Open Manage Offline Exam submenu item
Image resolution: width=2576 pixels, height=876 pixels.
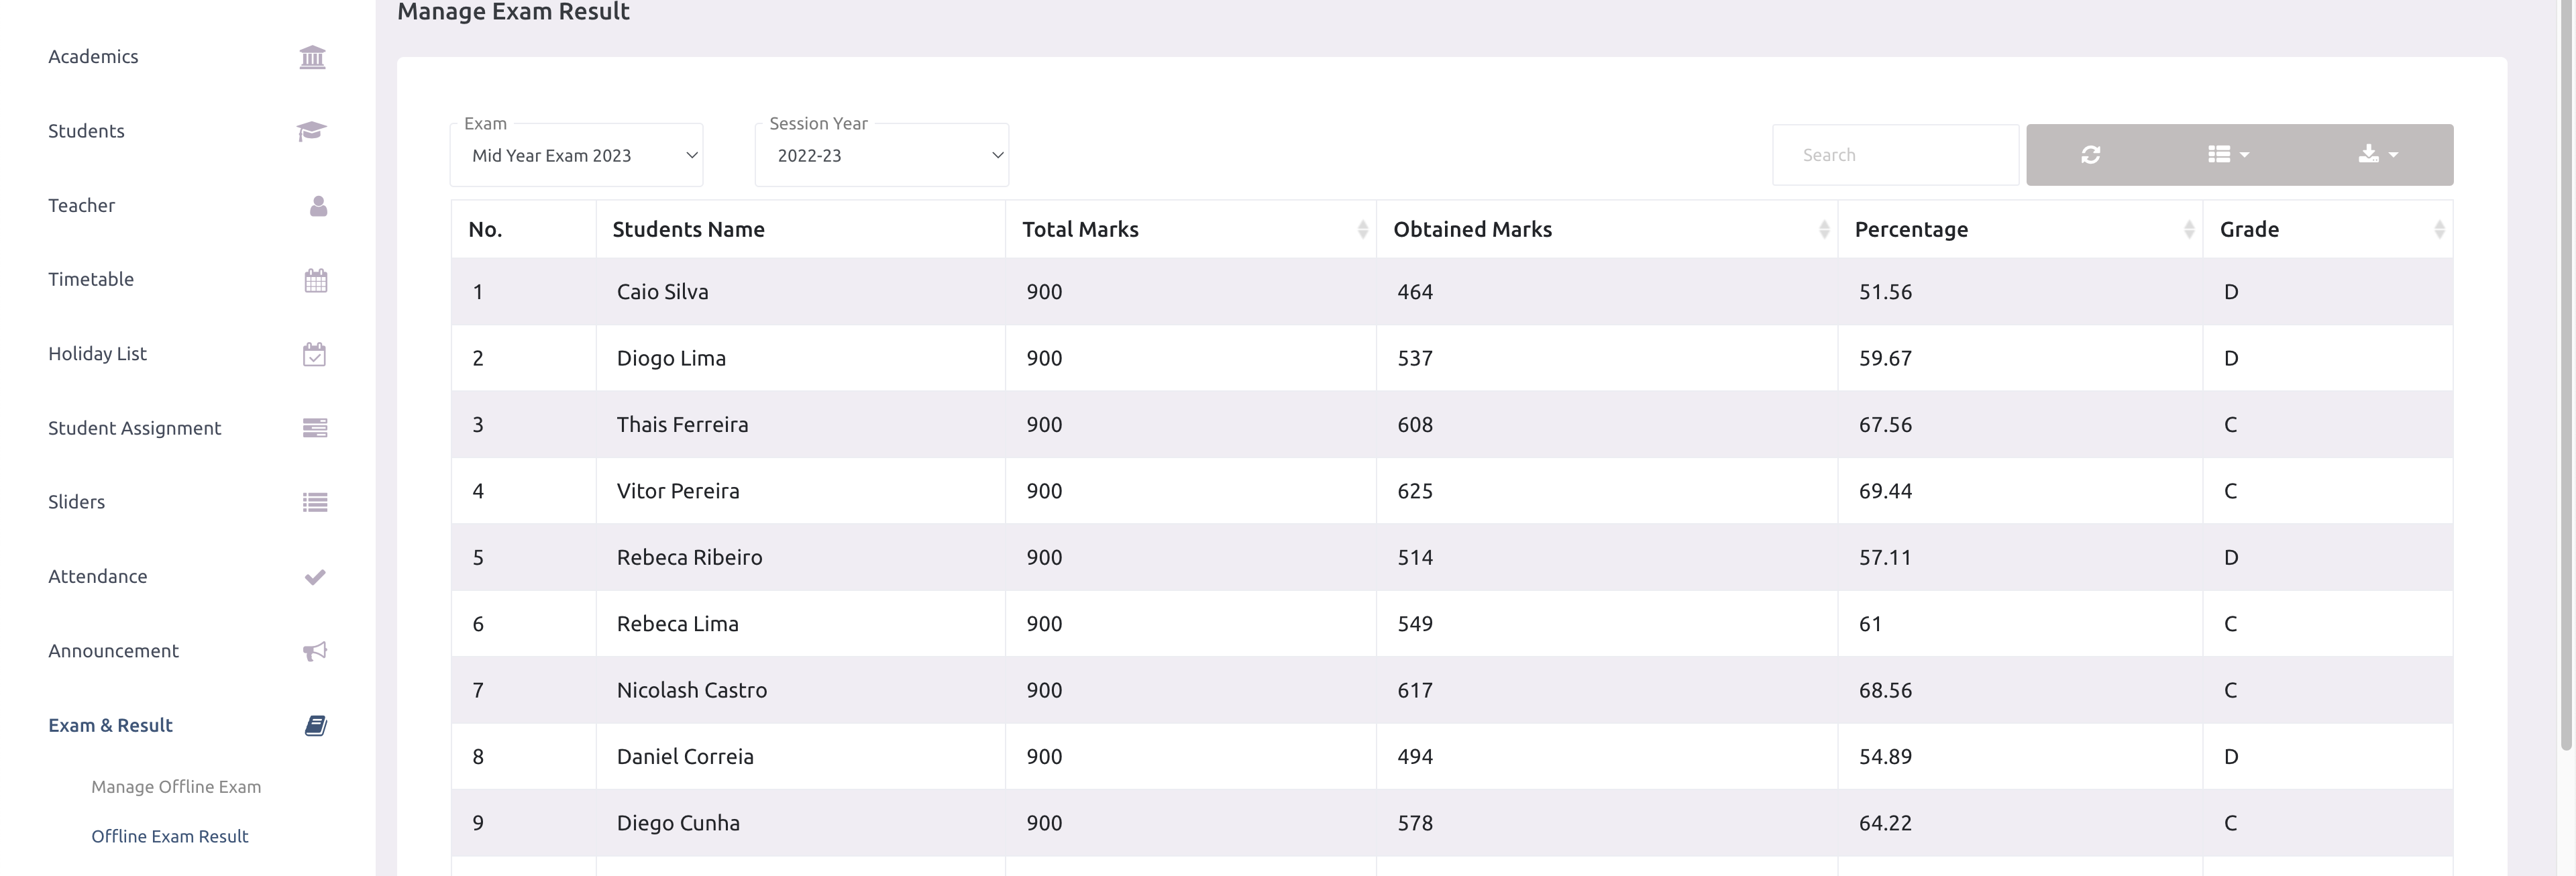point(176,787)
